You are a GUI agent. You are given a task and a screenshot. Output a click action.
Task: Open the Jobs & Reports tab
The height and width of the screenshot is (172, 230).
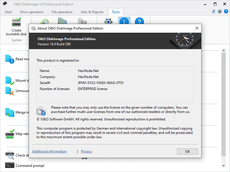tap(92, 12)
